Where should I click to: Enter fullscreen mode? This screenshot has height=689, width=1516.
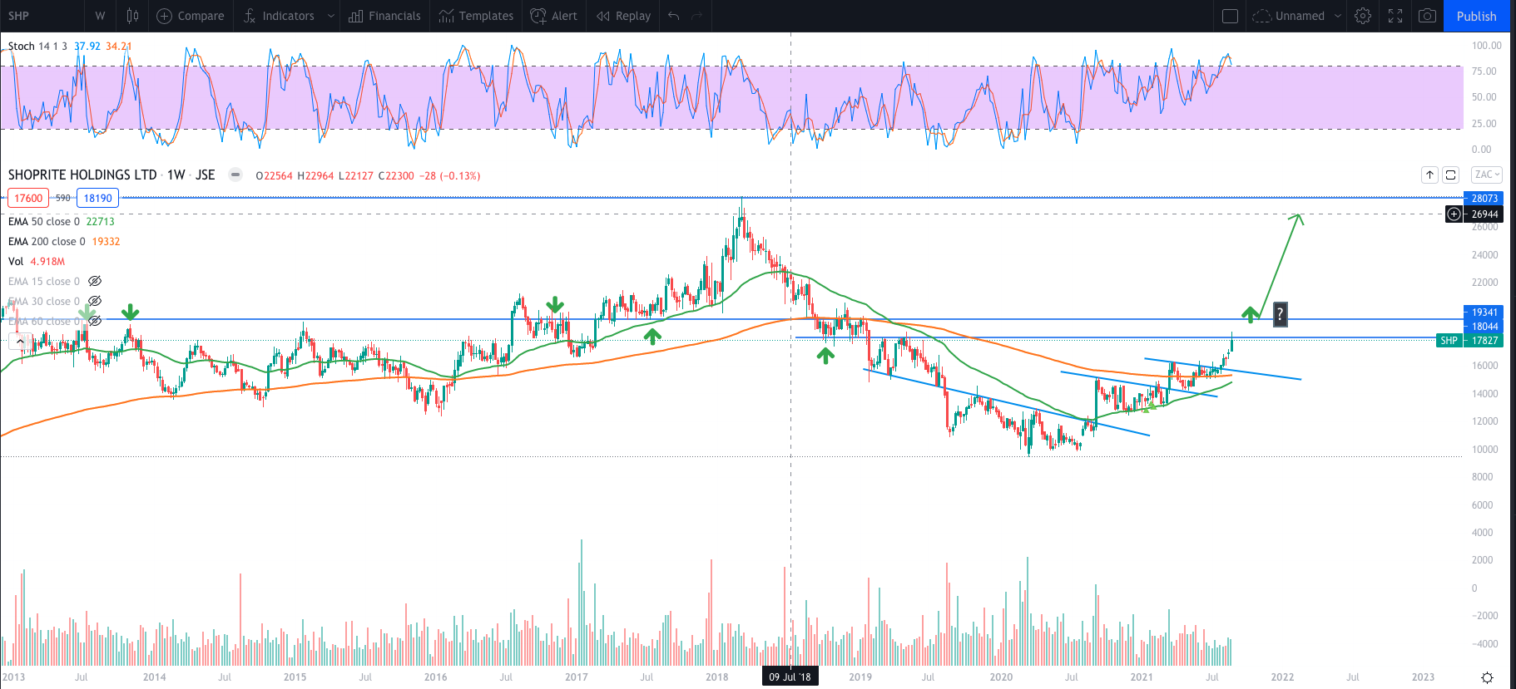point(1395,16)
